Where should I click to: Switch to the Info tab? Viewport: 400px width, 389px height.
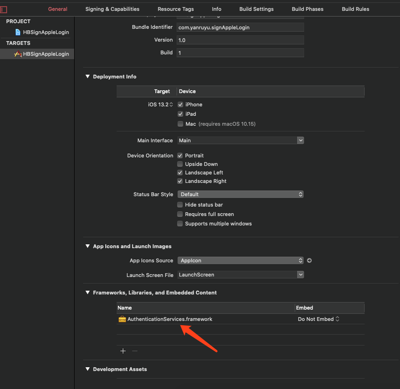(x=217, y=9)
